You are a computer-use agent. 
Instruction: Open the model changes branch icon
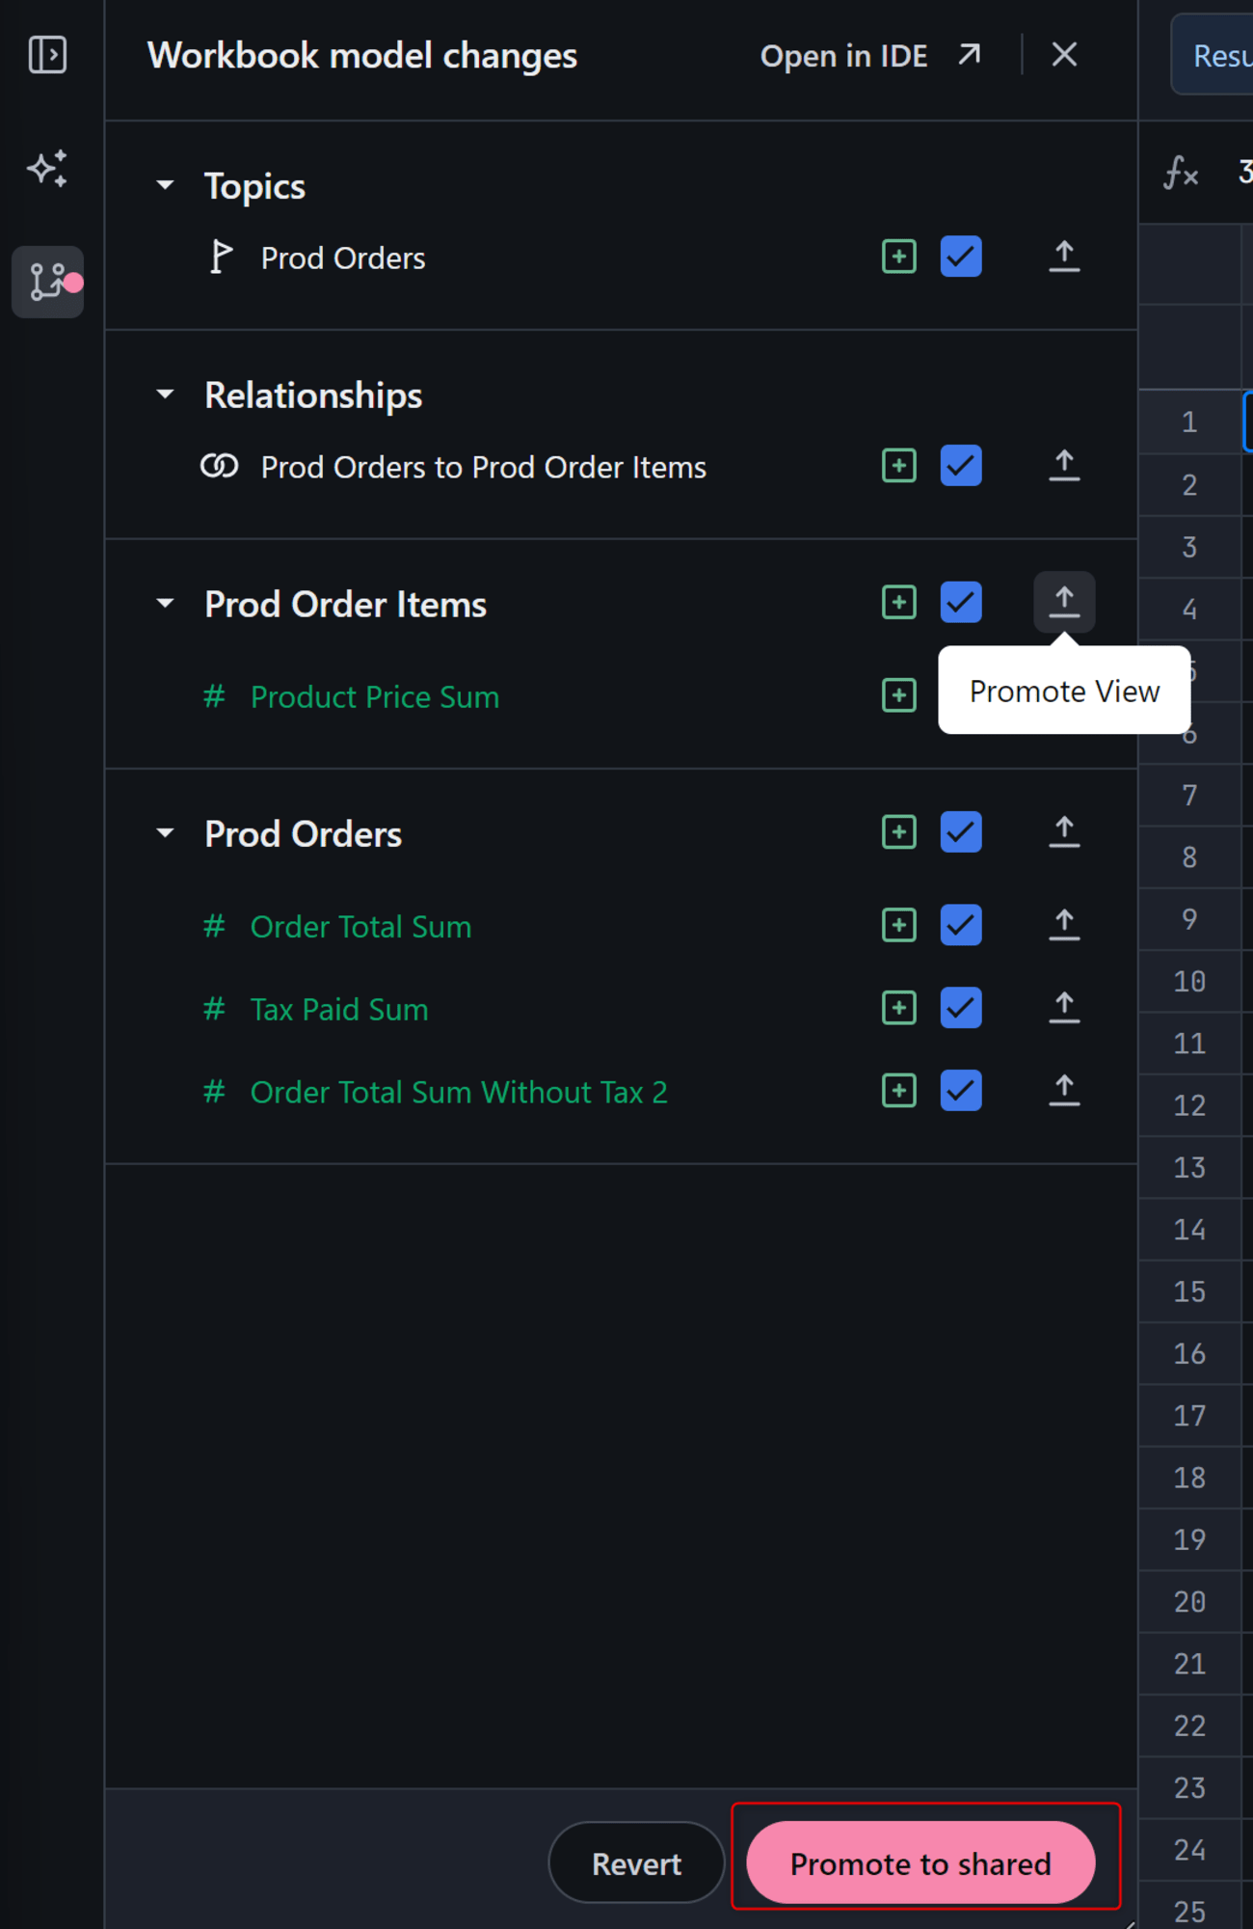47,282
